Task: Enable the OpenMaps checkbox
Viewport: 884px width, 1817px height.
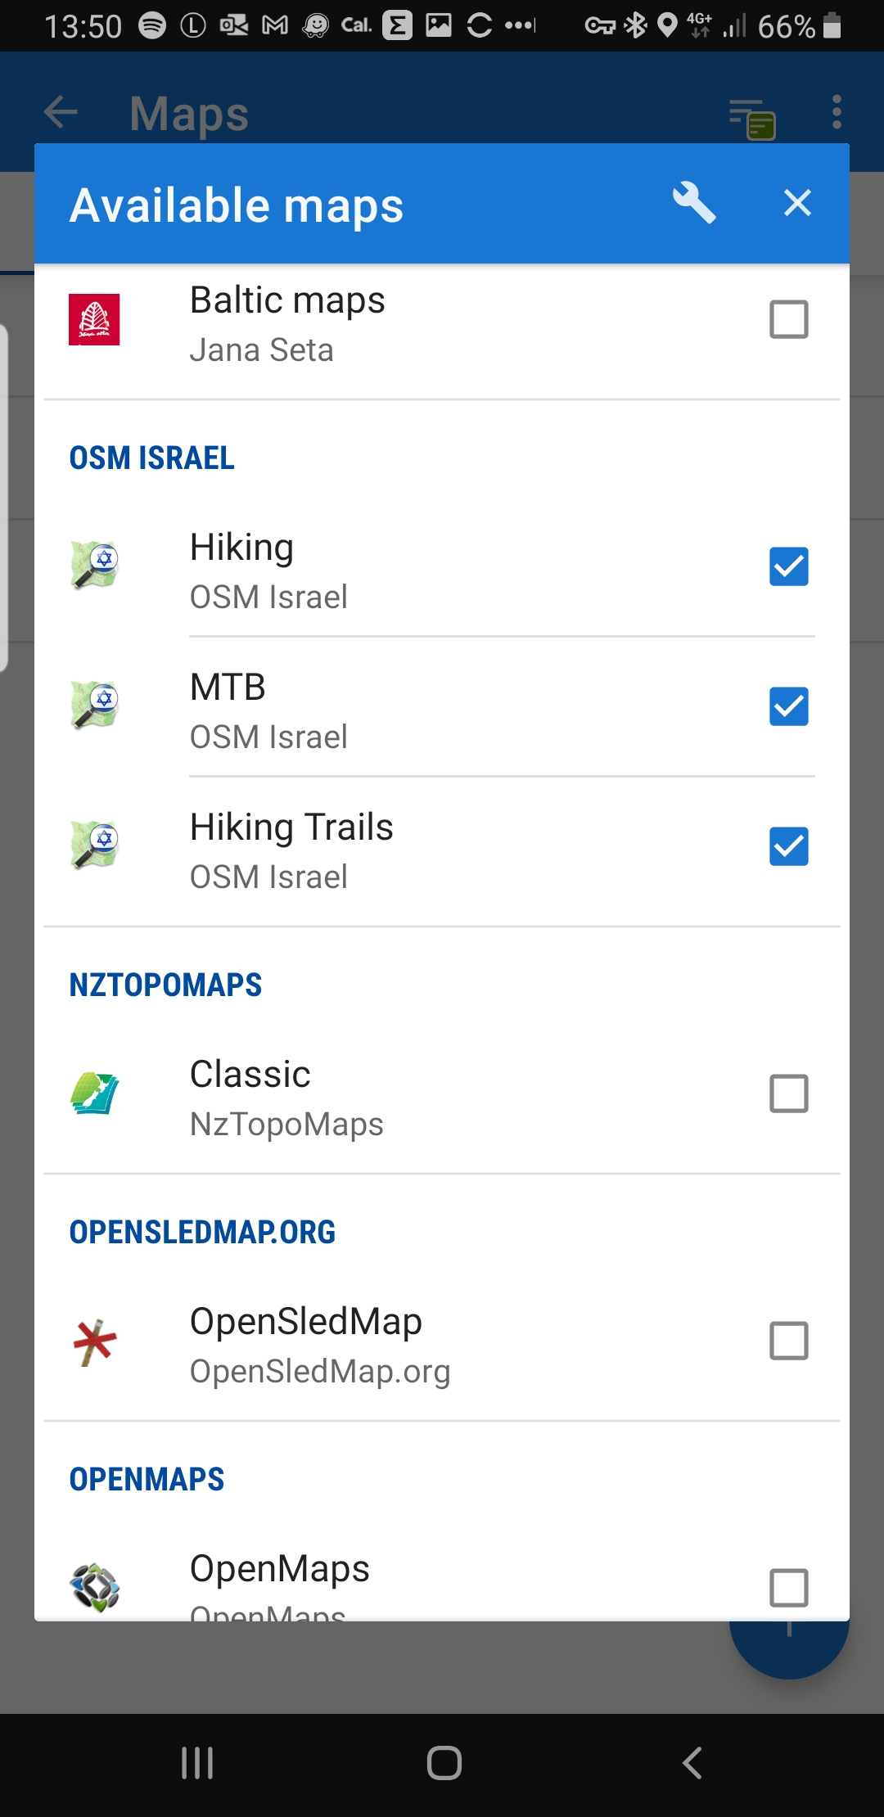Action: click(788, 1588)
